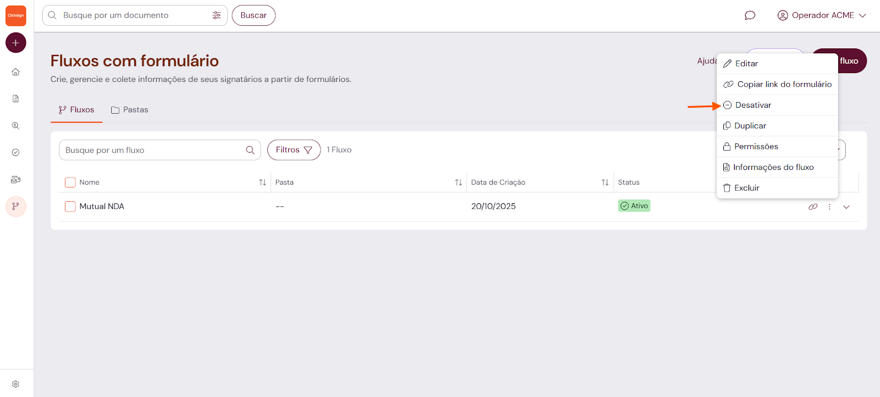Image resolution: width=880 pixels, height=397 pixels.
Task: Open the home icon in sidebar
Action: click(x=16, y=72)
